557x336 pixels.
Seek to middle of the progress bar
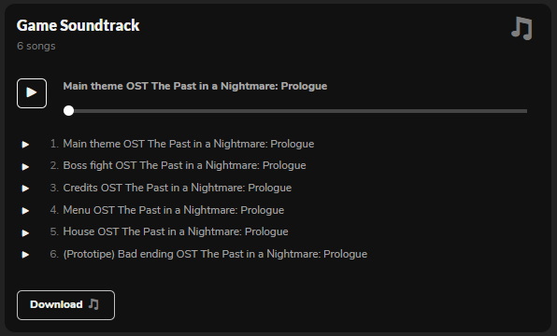(295, 111)
